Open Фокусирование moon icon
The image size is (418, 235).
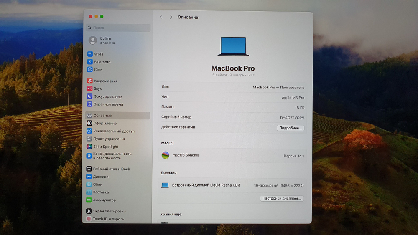pyautogui.click(x=89, y=96)
